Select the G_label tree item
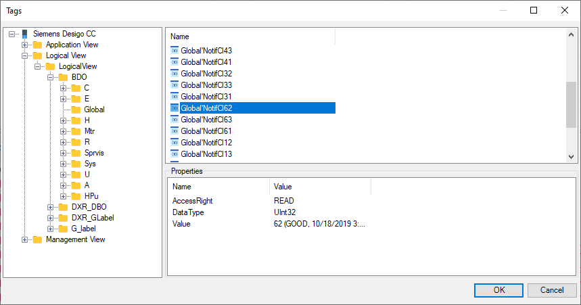581x305 pixels. (83, 229)
